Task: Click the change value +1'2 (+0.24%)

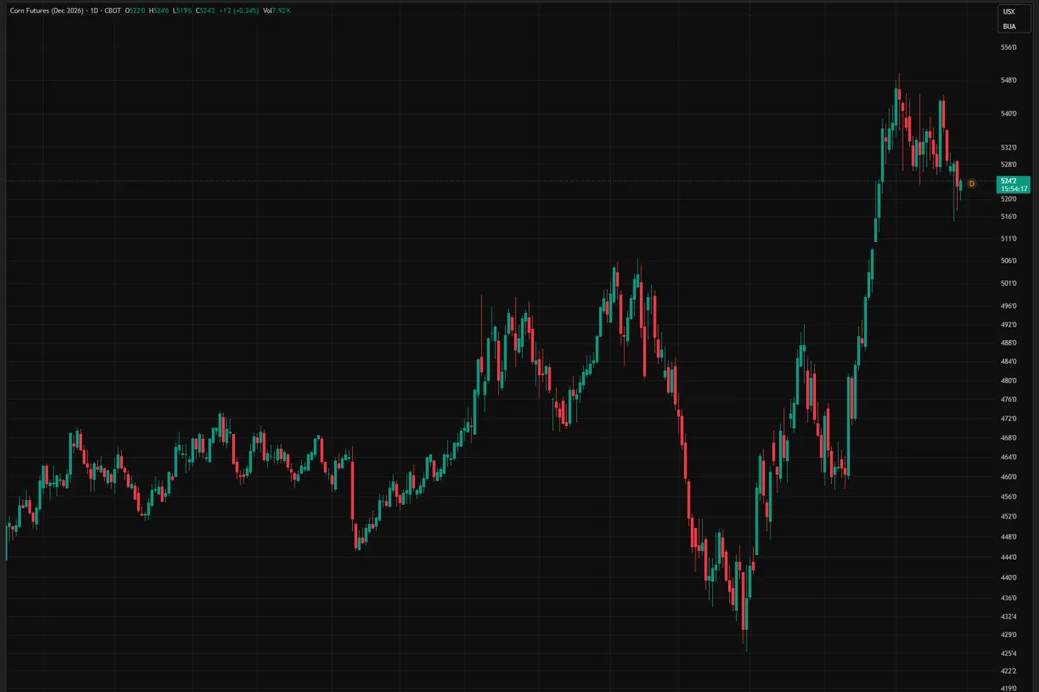Action: pyautogui.click(x=239, y=11)
